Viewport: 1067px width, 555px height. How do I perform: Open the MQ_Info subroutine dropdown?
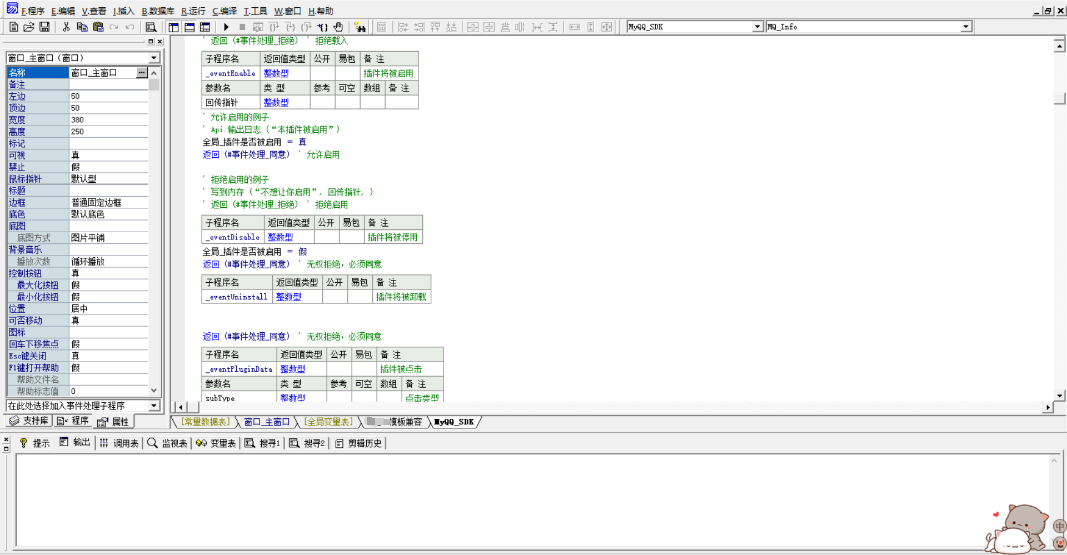[x=966, y=27]
